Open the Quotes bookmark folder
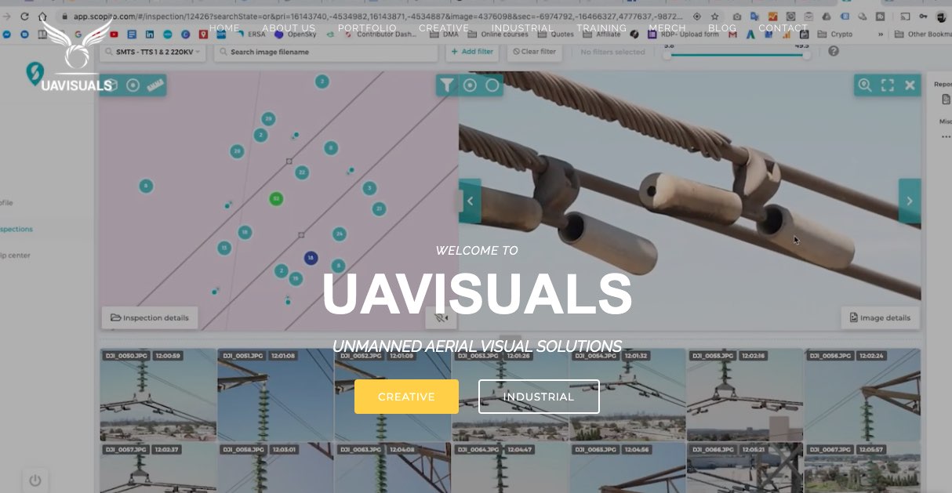Viewport: 952px width, 493px height. click(x=556, y=34)
